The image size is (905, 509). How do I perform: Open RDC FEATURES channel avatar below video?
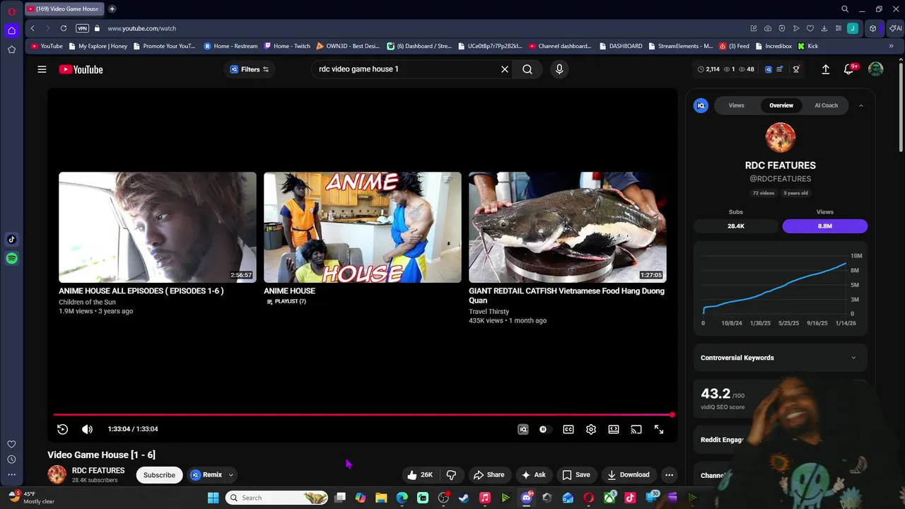tap(57, 475)
